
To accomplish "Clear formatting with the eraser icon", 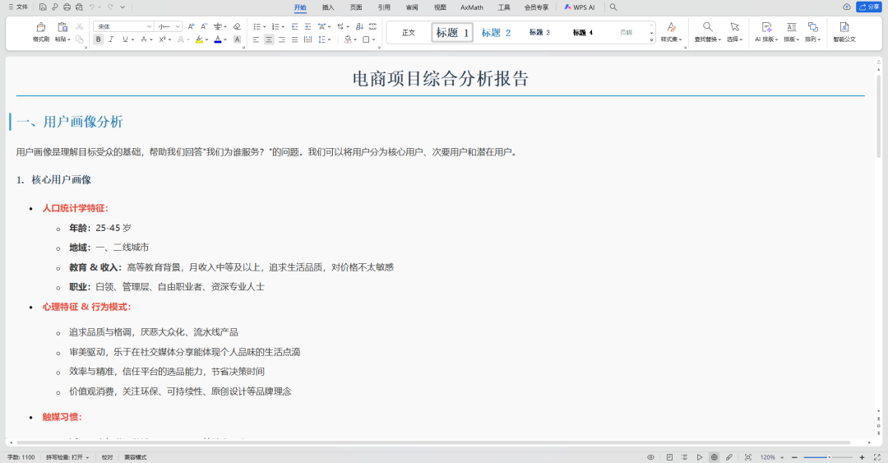I will pyautogui.click(x=238, y=26).
